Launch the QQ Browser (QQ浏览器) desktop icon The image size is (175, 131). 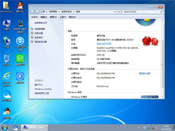click(x=7, y=96)
